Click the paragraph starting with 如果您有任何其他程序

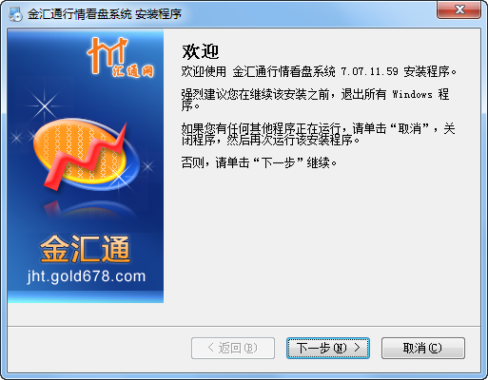(318, 134)
